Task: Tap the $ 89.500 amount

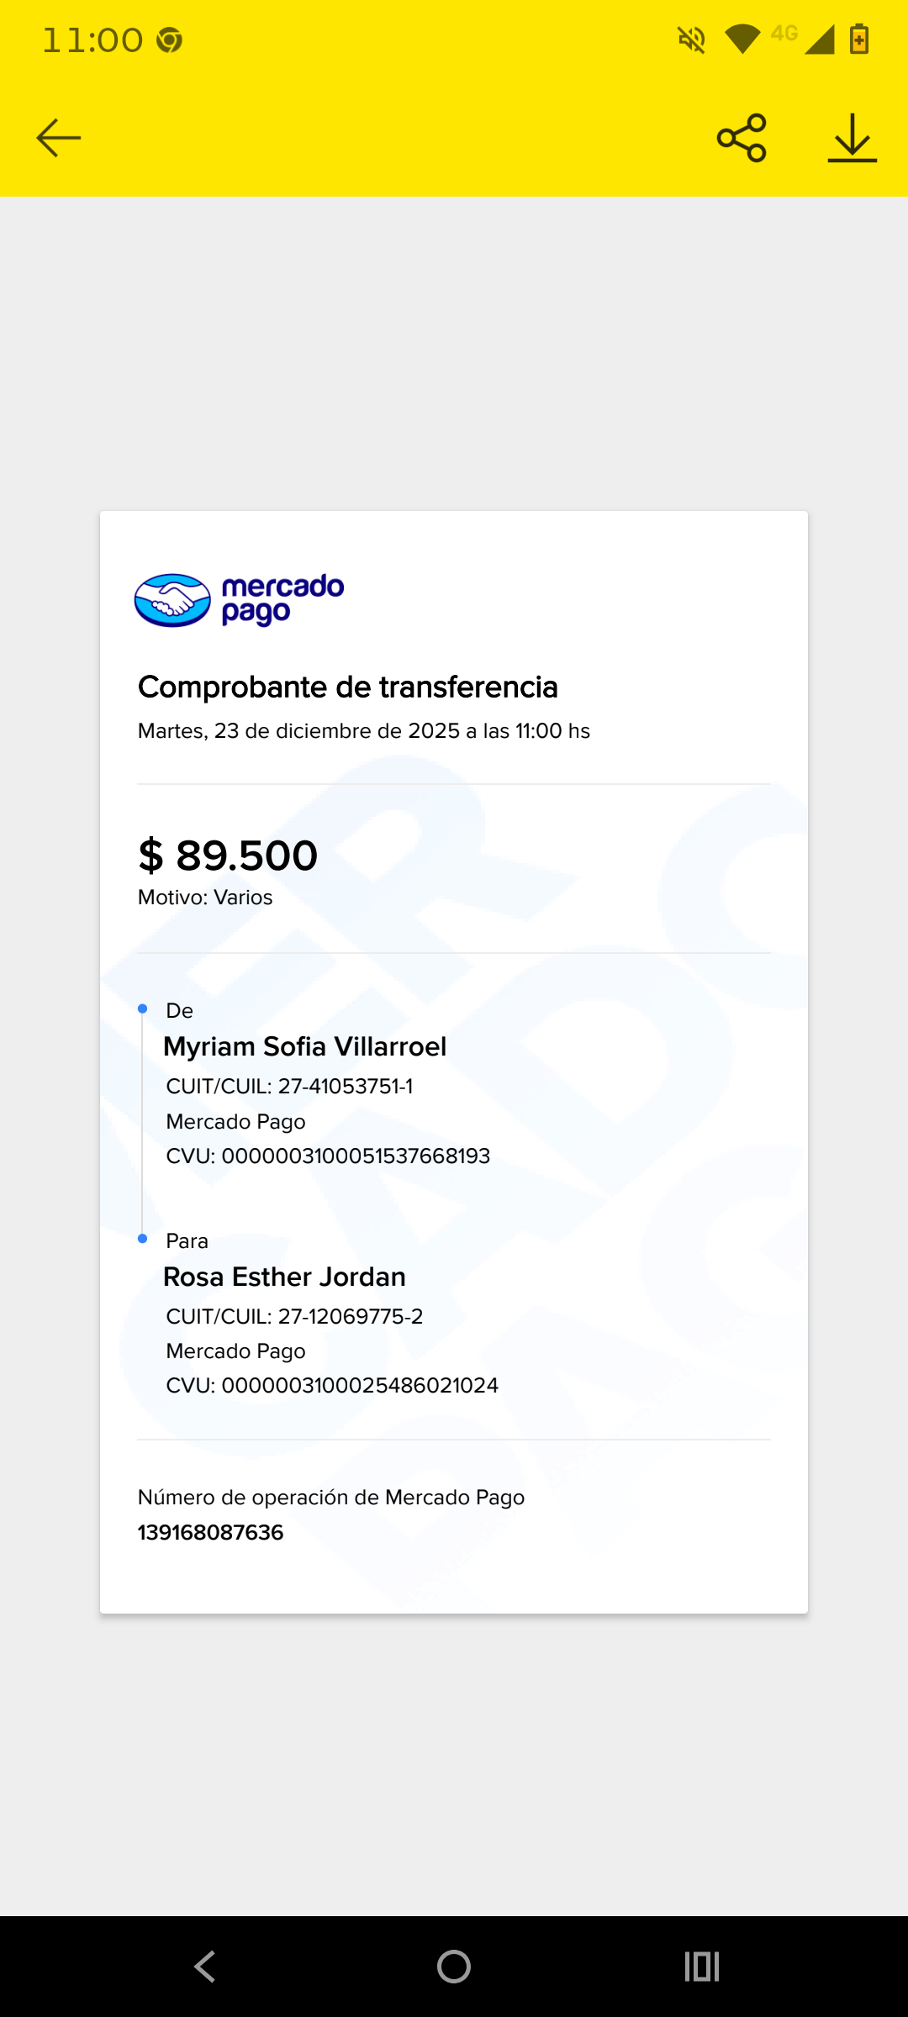Action: point(228,856)
